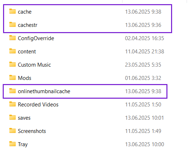Click the Screenshots folder name
The width and height of the screenshot is (192, 153).
click(x=32, y=131)
